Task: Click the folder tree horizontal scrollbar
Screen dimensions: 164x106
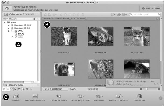Action: (x=13, y=82)
